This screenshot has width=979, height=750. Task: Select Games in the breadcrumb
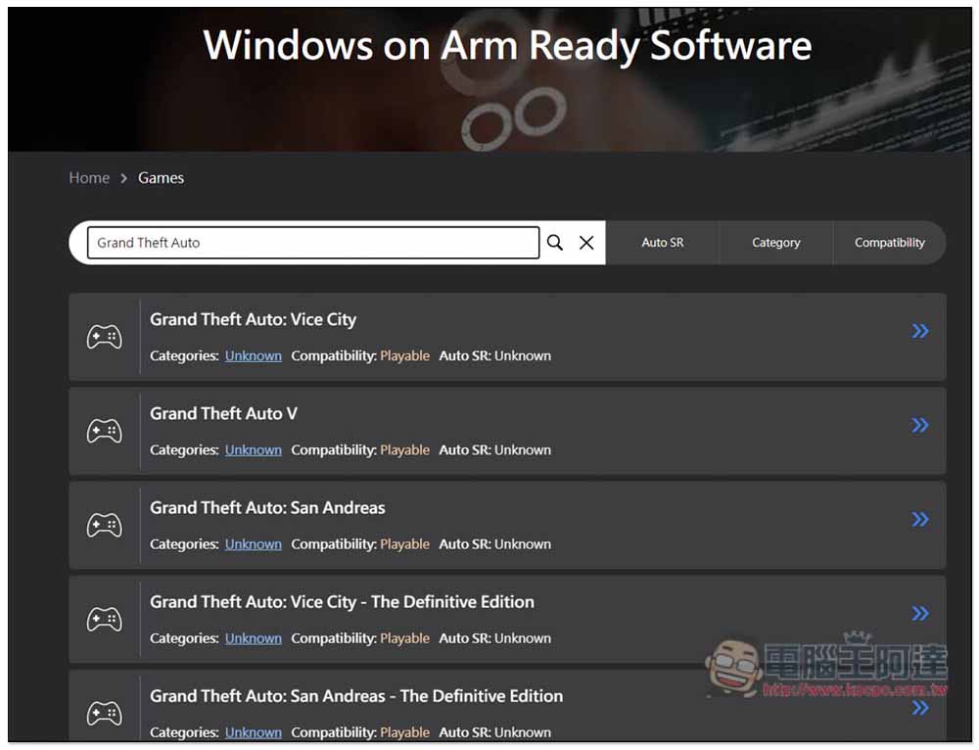click(162, 178)
